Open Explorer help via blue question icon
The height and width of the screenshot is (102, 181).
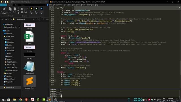pos(48,5)
